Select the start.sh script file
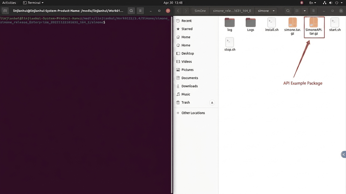This screenshot has width=346, height=194. pyautogui.click(x=335, y=25)
